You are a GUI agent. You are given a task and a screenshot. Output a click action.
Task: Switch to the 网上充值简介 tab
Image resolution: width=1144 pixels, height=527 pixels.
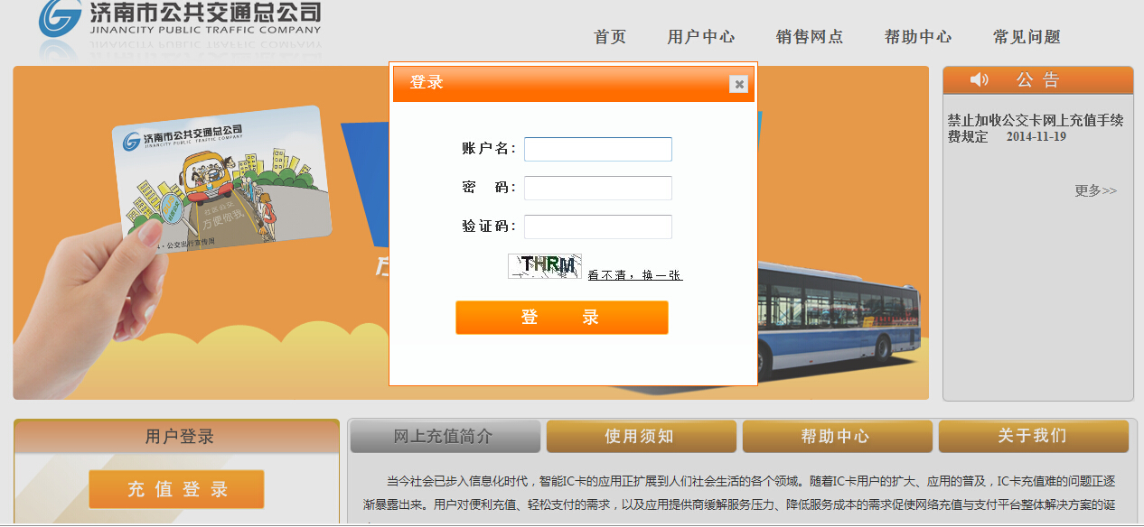tap(444, 436)
